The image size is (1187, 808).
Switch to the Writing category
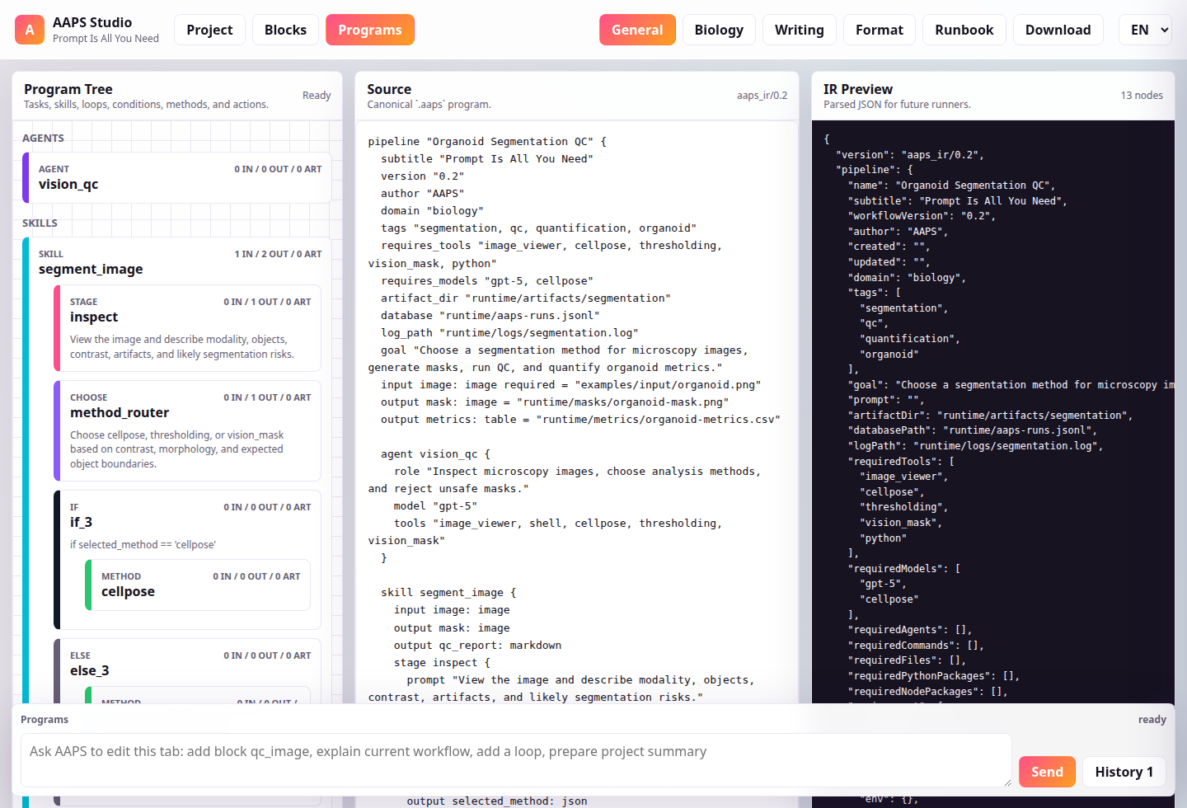pos(800,30)
